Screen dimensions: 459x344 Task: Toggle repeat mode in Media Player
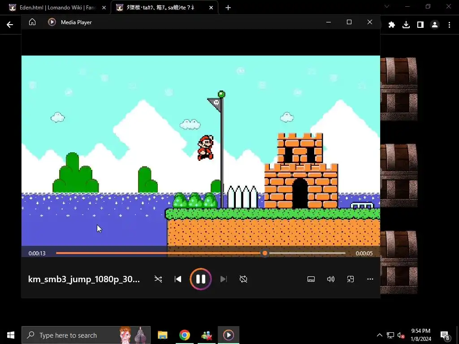pos(243,279)
